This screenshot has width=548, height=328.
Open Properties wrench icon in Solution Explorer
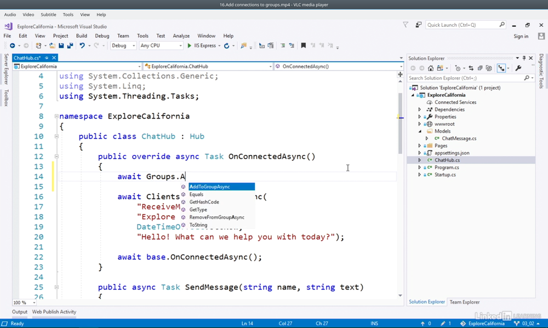coord(518,68)
